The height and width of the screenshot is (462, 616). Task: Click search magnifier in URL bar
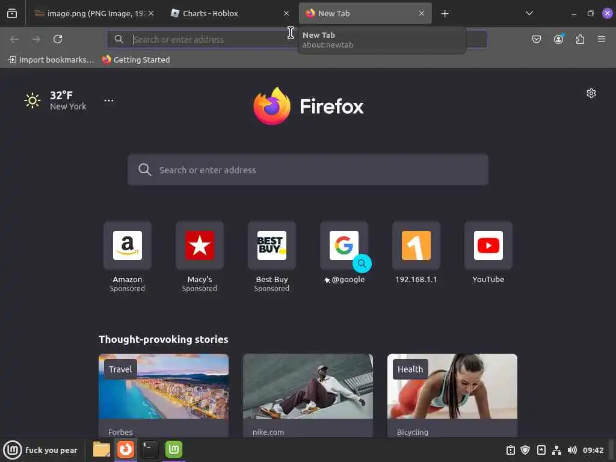119,39
